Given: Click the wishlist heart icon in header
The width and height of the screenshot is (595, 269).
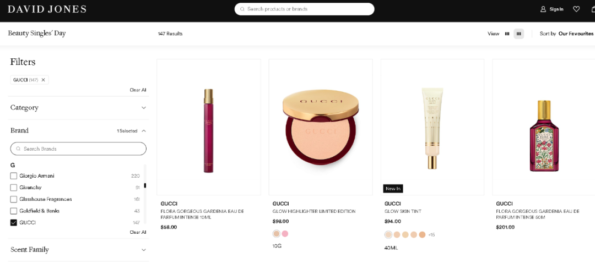Looking at the screenshot, I should pos(576,9).
